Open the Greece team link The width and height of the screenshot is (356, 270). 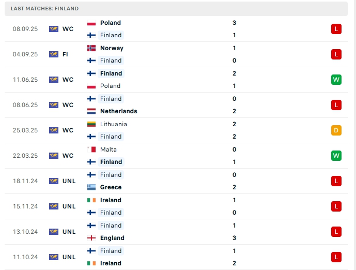point(111,187)
